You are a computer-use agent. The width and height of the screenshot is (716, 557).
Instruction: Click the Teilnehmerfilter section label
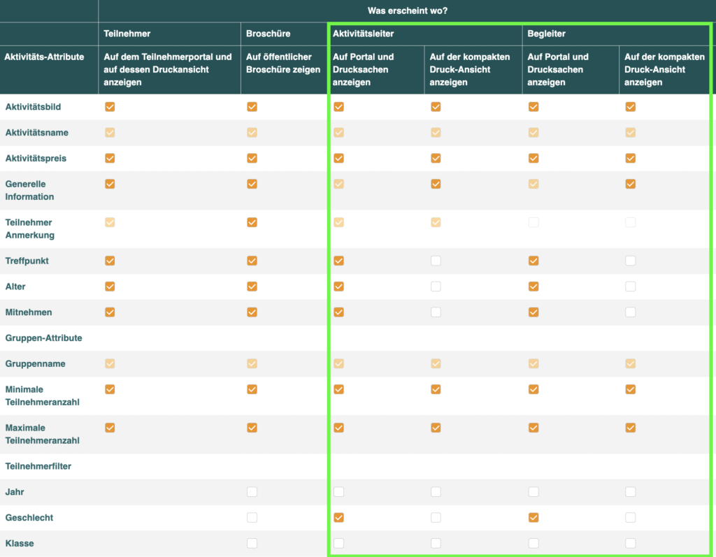point(38,466)
